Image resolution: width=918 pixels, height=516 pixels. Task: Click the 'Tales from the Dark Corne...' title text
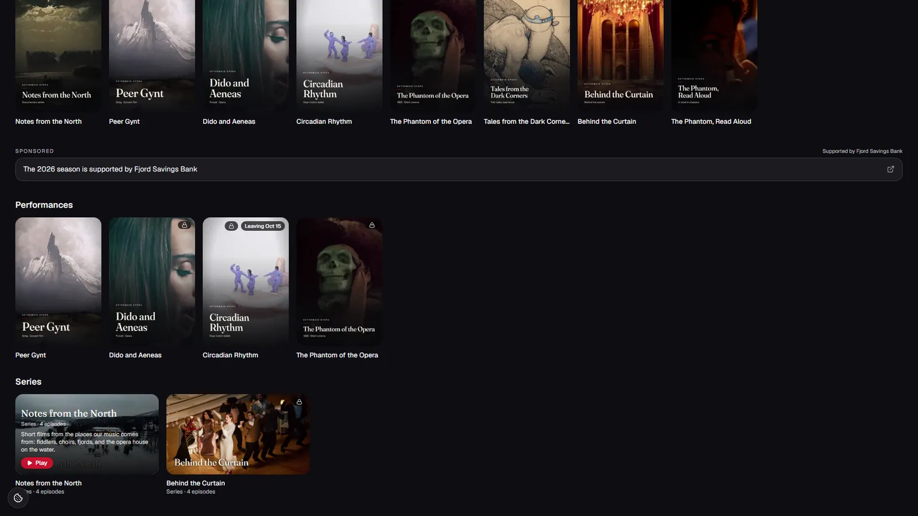pos(527,122)
